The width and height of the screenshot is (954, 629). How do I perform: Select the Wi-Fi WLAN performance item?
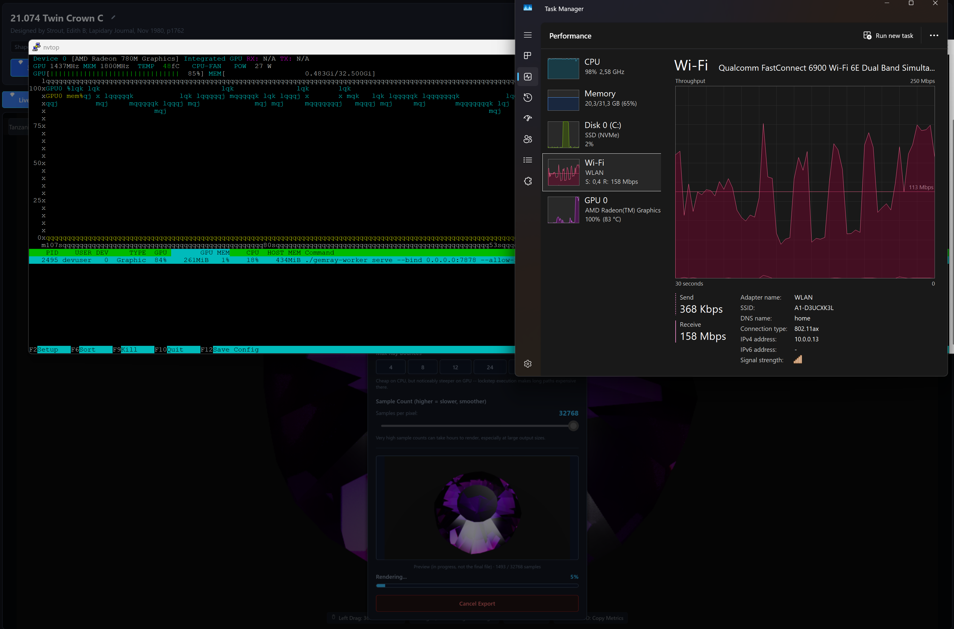pos(602,172)
